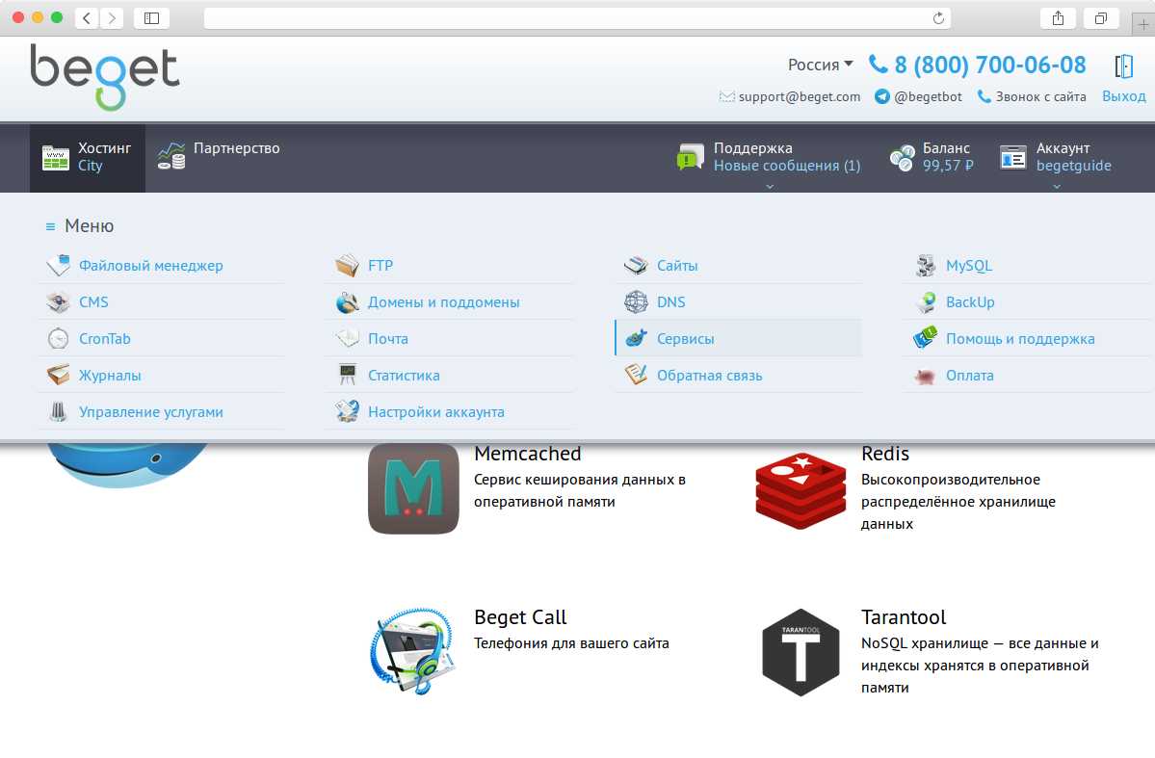Image resolution: width=1155 pixels, height=758 pixels.
Task: Open the Домены и поддомены link
Action: [443, 302]
